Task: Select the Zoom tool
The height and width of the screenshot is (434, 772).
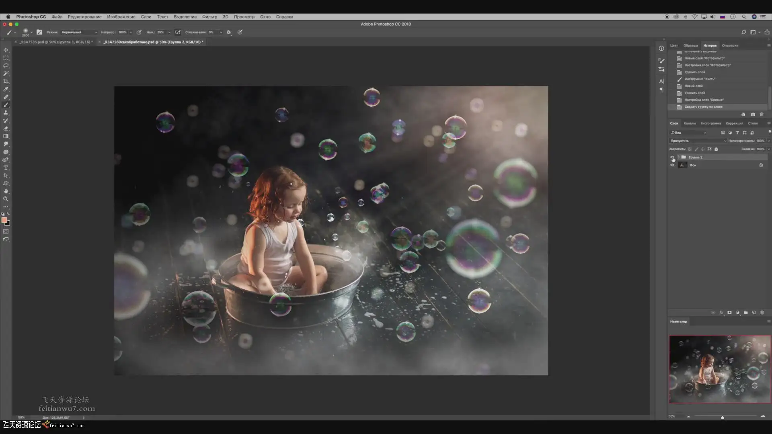Action: click(x=6, y=199)
